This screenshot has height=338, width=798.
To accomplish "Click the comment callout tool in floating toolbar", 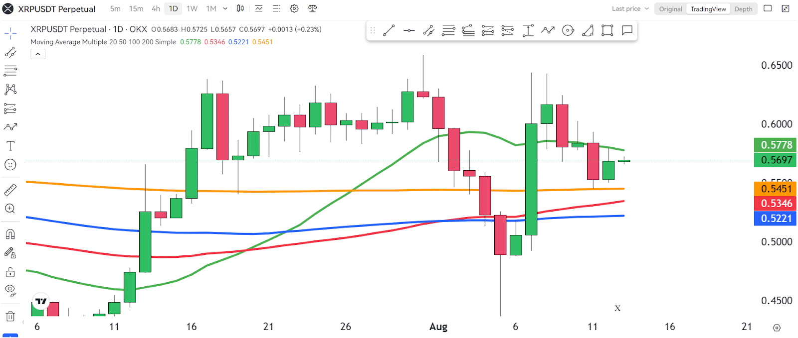I will click(x=627, y=30).
